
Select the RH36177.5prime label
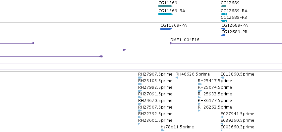[x=215, y=100]
